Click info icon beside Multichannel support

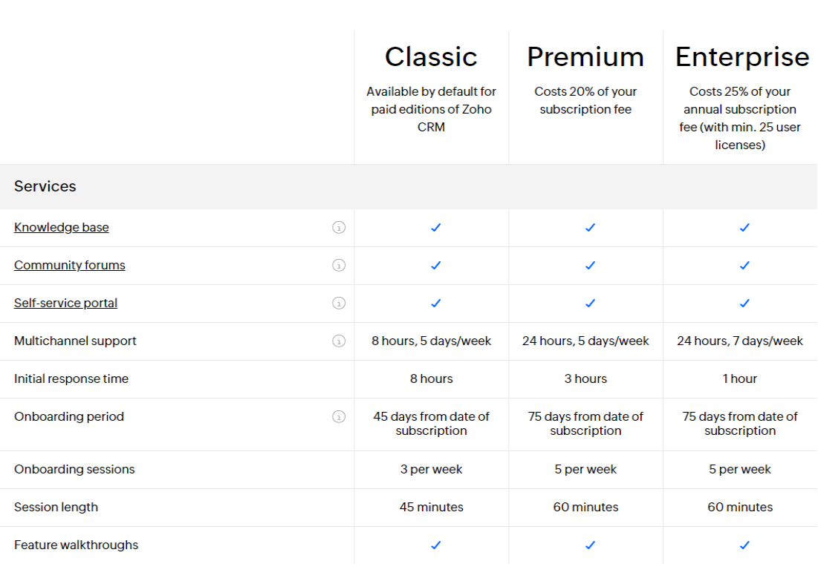click(x=339, y=341)
